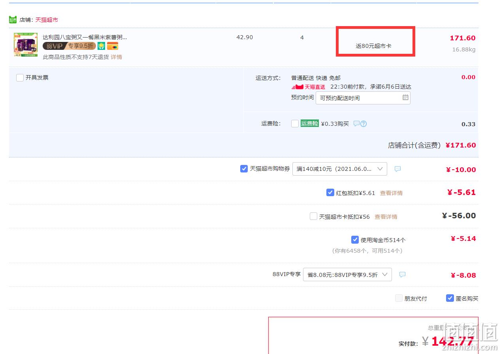
Task: Click the 返80元超市卡 promotion text
Action: [373, 46]
